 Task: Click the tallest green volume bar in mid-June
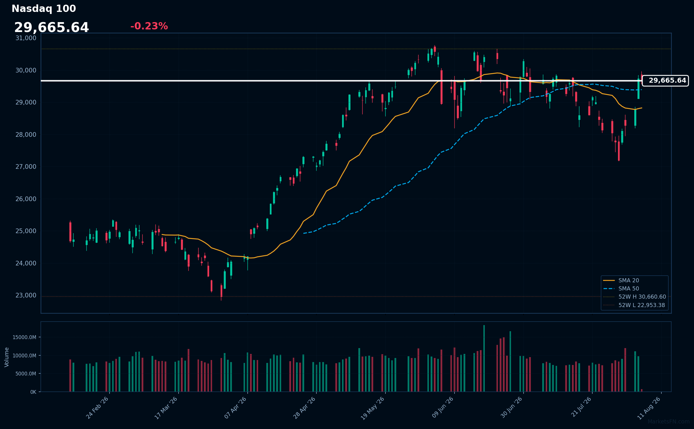pyautogui.click(x=484, y=358)
